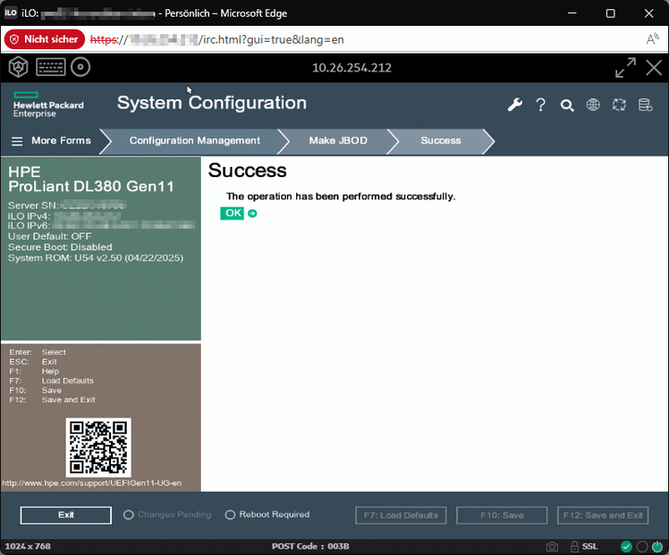The height and width of the screenshot is (555, 669).
Task: Click the Nicht sicher security badge
Action: coord(44,39)
